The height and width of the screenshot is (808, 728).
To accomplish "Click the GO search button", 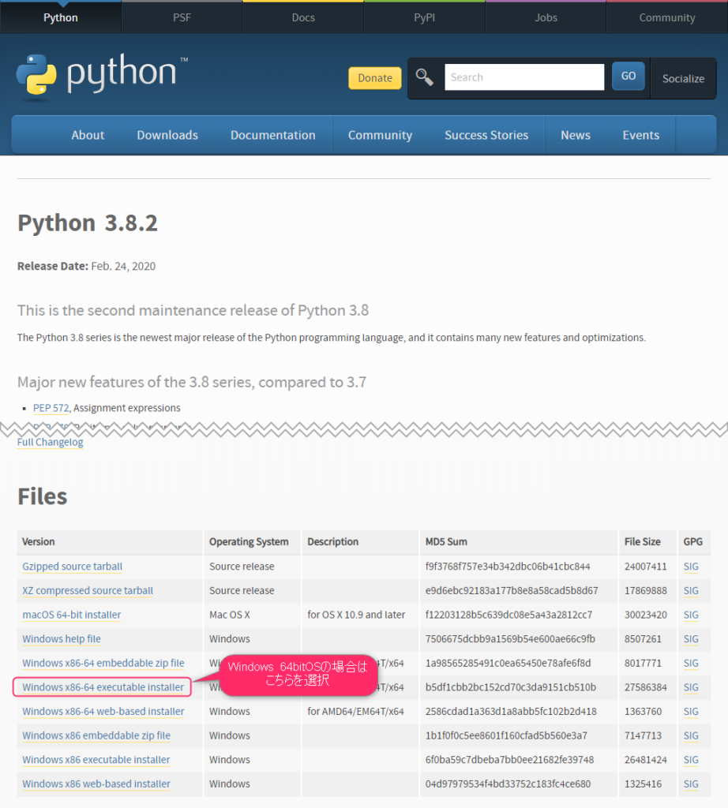I will [x=628, y=77].
